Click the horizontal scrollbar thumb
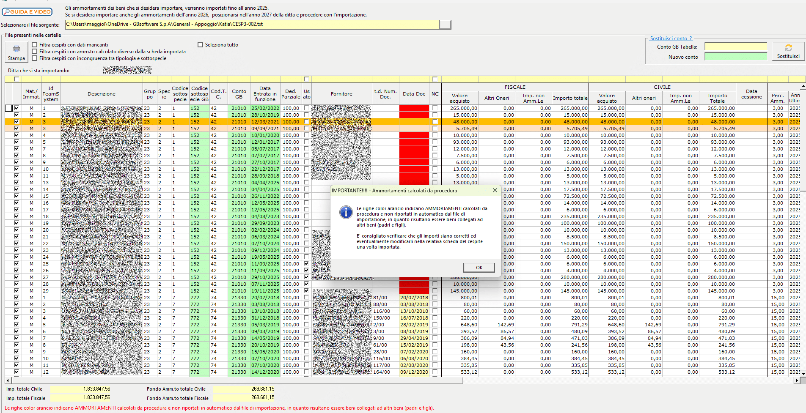The height and width of the screenshot is (413, 806). point(237,380)
